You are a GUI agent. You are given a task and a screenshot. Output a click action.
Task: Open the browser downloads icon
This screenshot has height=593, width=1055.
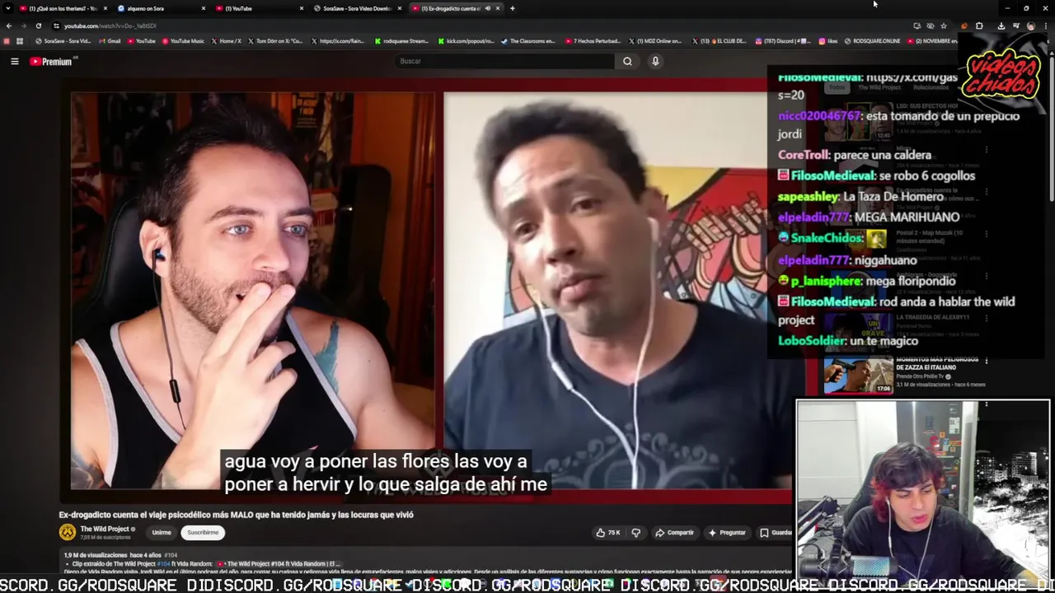coord(1001,26)
